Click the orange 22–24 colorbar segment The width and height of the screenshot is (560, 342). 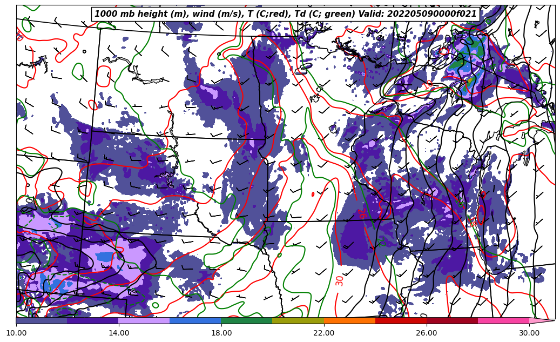point(349,320)
